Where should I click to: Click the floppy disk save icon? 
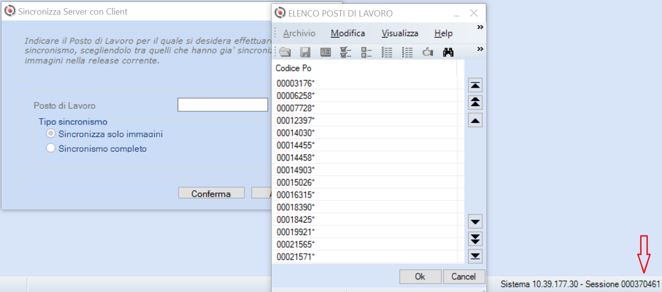[x=305, y=52]
